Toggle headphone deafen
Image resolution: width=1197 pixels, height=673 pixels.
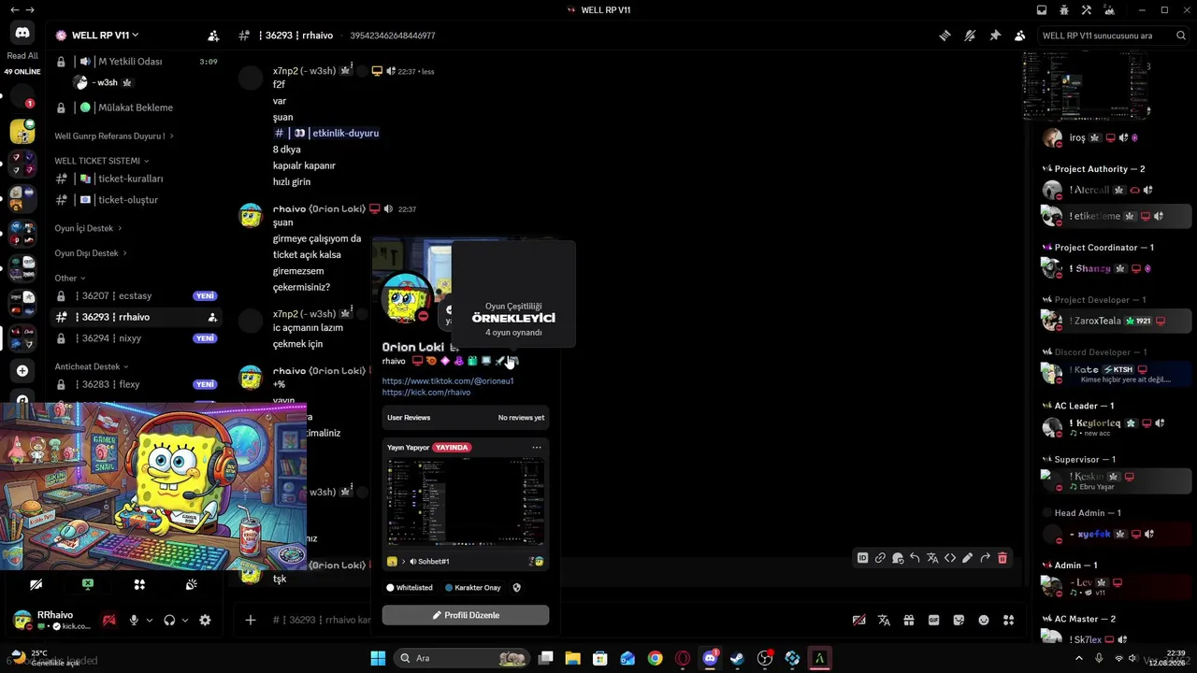pos(169,620)
